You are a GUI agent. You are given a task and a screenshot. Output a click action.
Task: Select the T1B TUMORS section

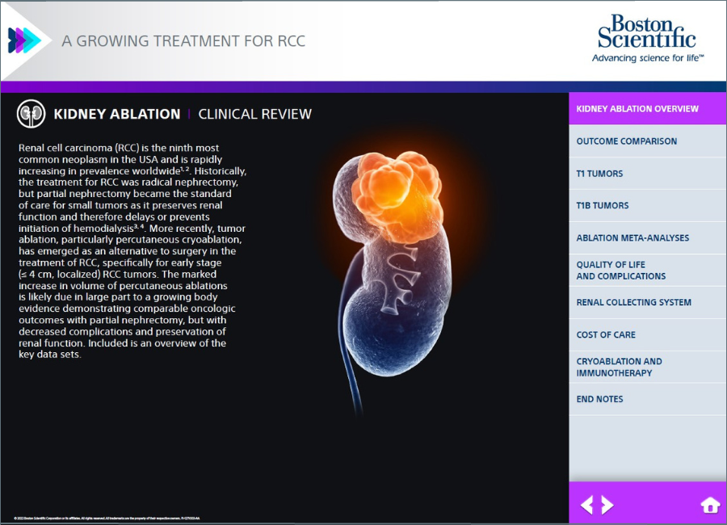(x=646, y=205)
